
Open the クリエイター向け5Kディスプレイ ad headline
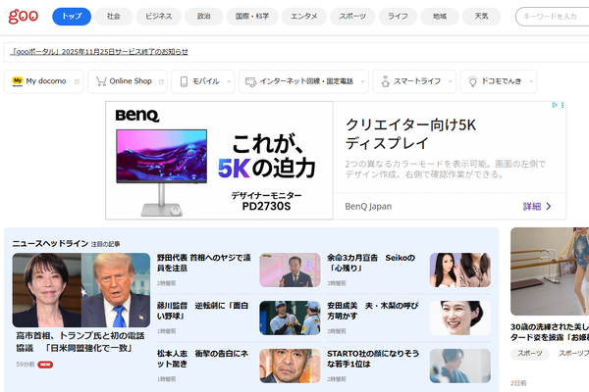pos(410,133)
